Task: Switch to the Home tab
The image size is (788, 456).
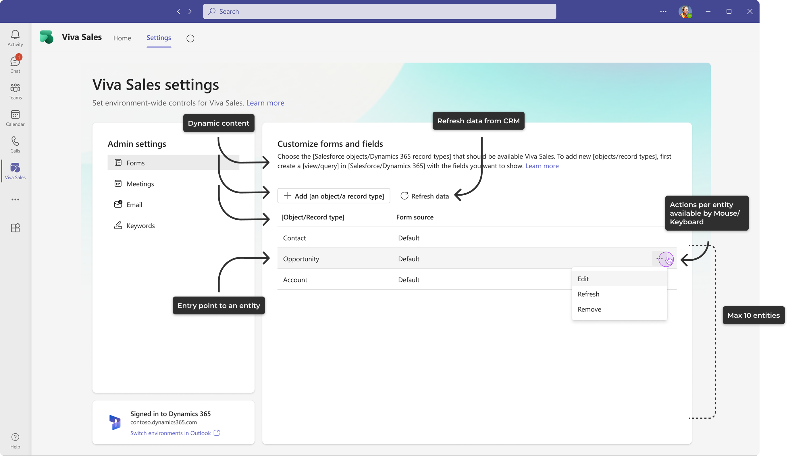Action: (122, 38)
